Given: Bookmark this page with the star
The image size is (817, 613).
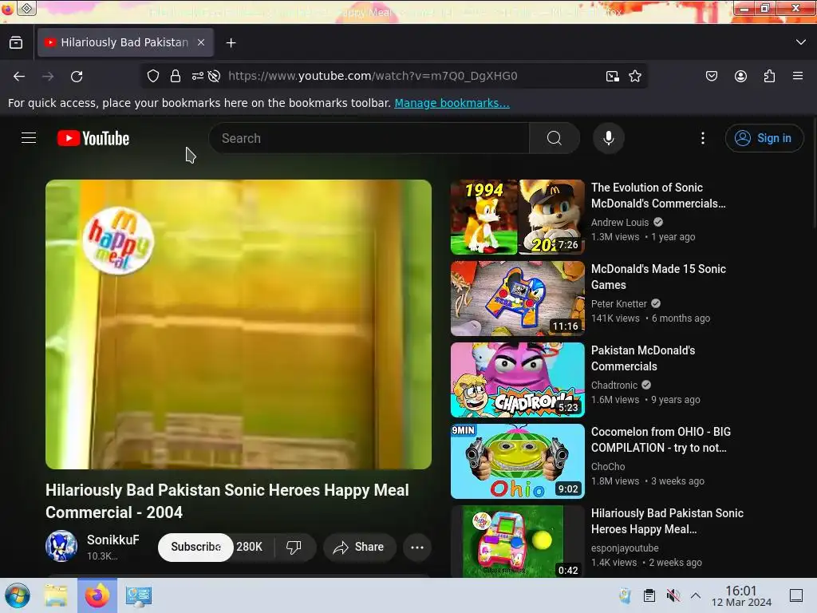Looking at the screenshot, I should pos(634,76).
